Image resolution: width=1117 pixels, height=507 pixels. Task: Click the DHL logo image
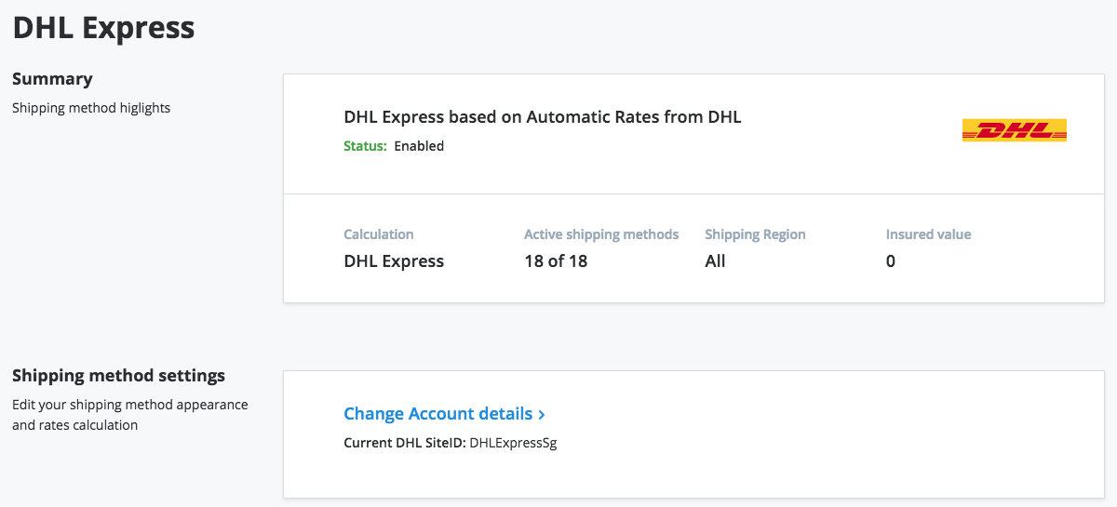[x=1014, y=131]
